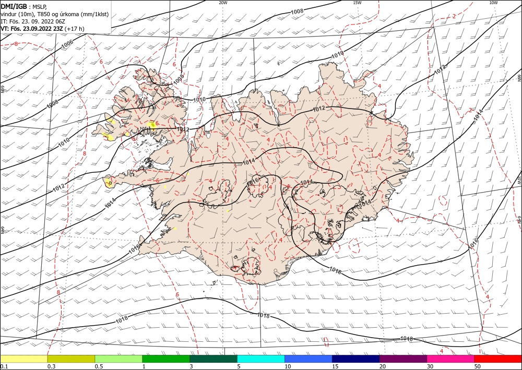Click the "0.3" legend scale value
This screenshot has height=370, width=522.
[51, 366]
